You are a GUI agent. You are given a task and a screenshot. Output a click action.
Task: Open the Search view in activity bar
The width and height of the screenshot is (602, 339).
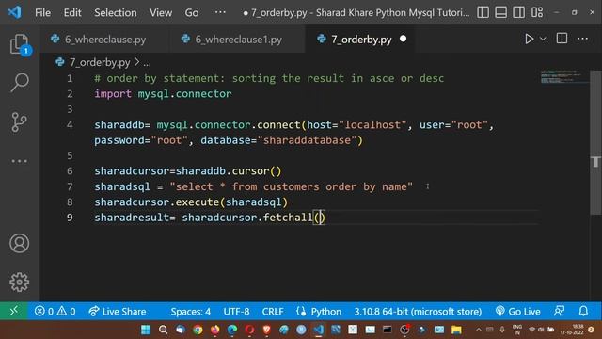19,82
